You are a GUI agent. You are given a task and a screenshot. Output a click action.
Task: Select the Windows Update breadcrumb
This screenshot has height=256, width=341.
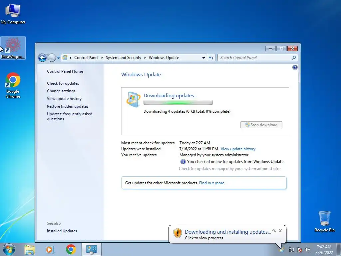click(164, 58)
